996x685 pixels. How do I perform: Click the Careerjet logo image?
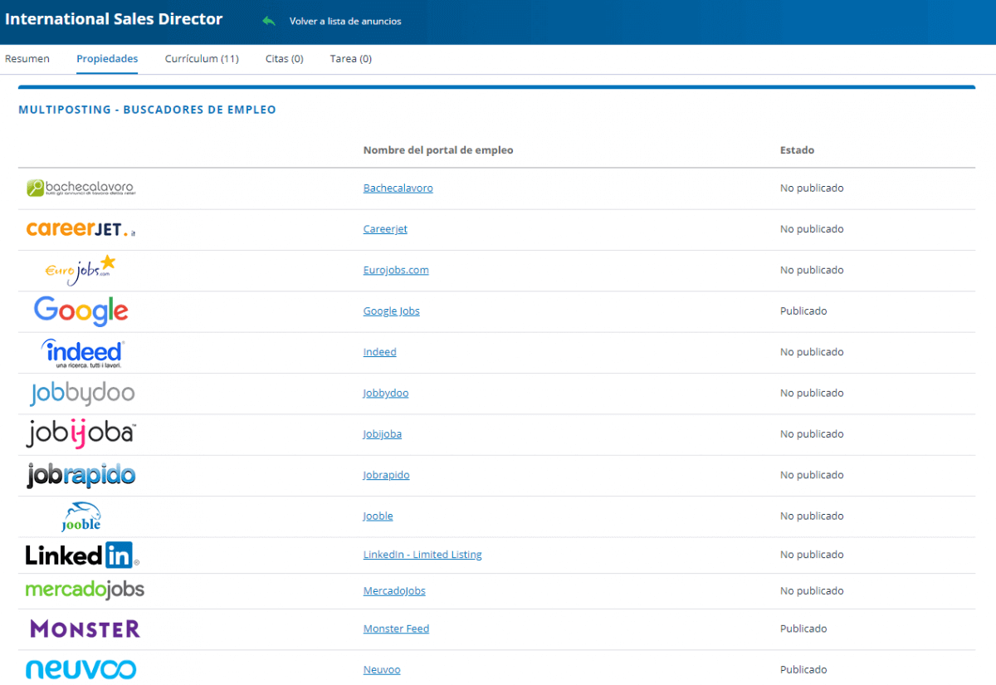pyautogui.click(x=81, y=229)
